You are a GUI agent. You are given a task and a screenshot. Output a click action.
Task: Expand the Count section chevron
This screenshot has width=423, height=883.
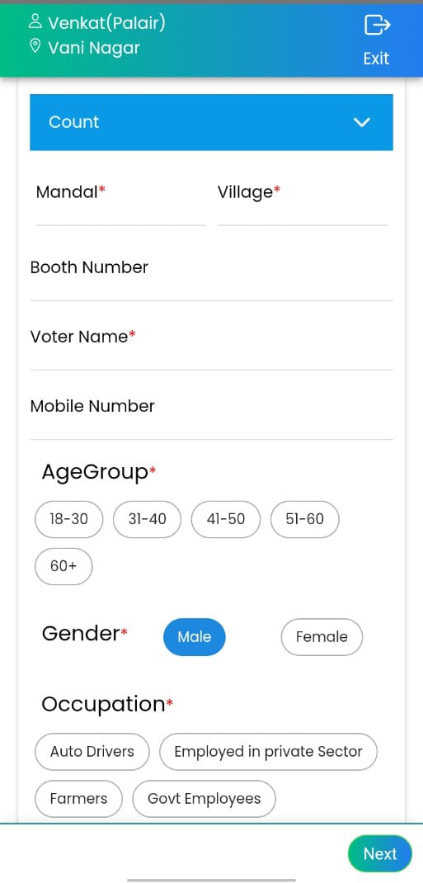(361, 122)
